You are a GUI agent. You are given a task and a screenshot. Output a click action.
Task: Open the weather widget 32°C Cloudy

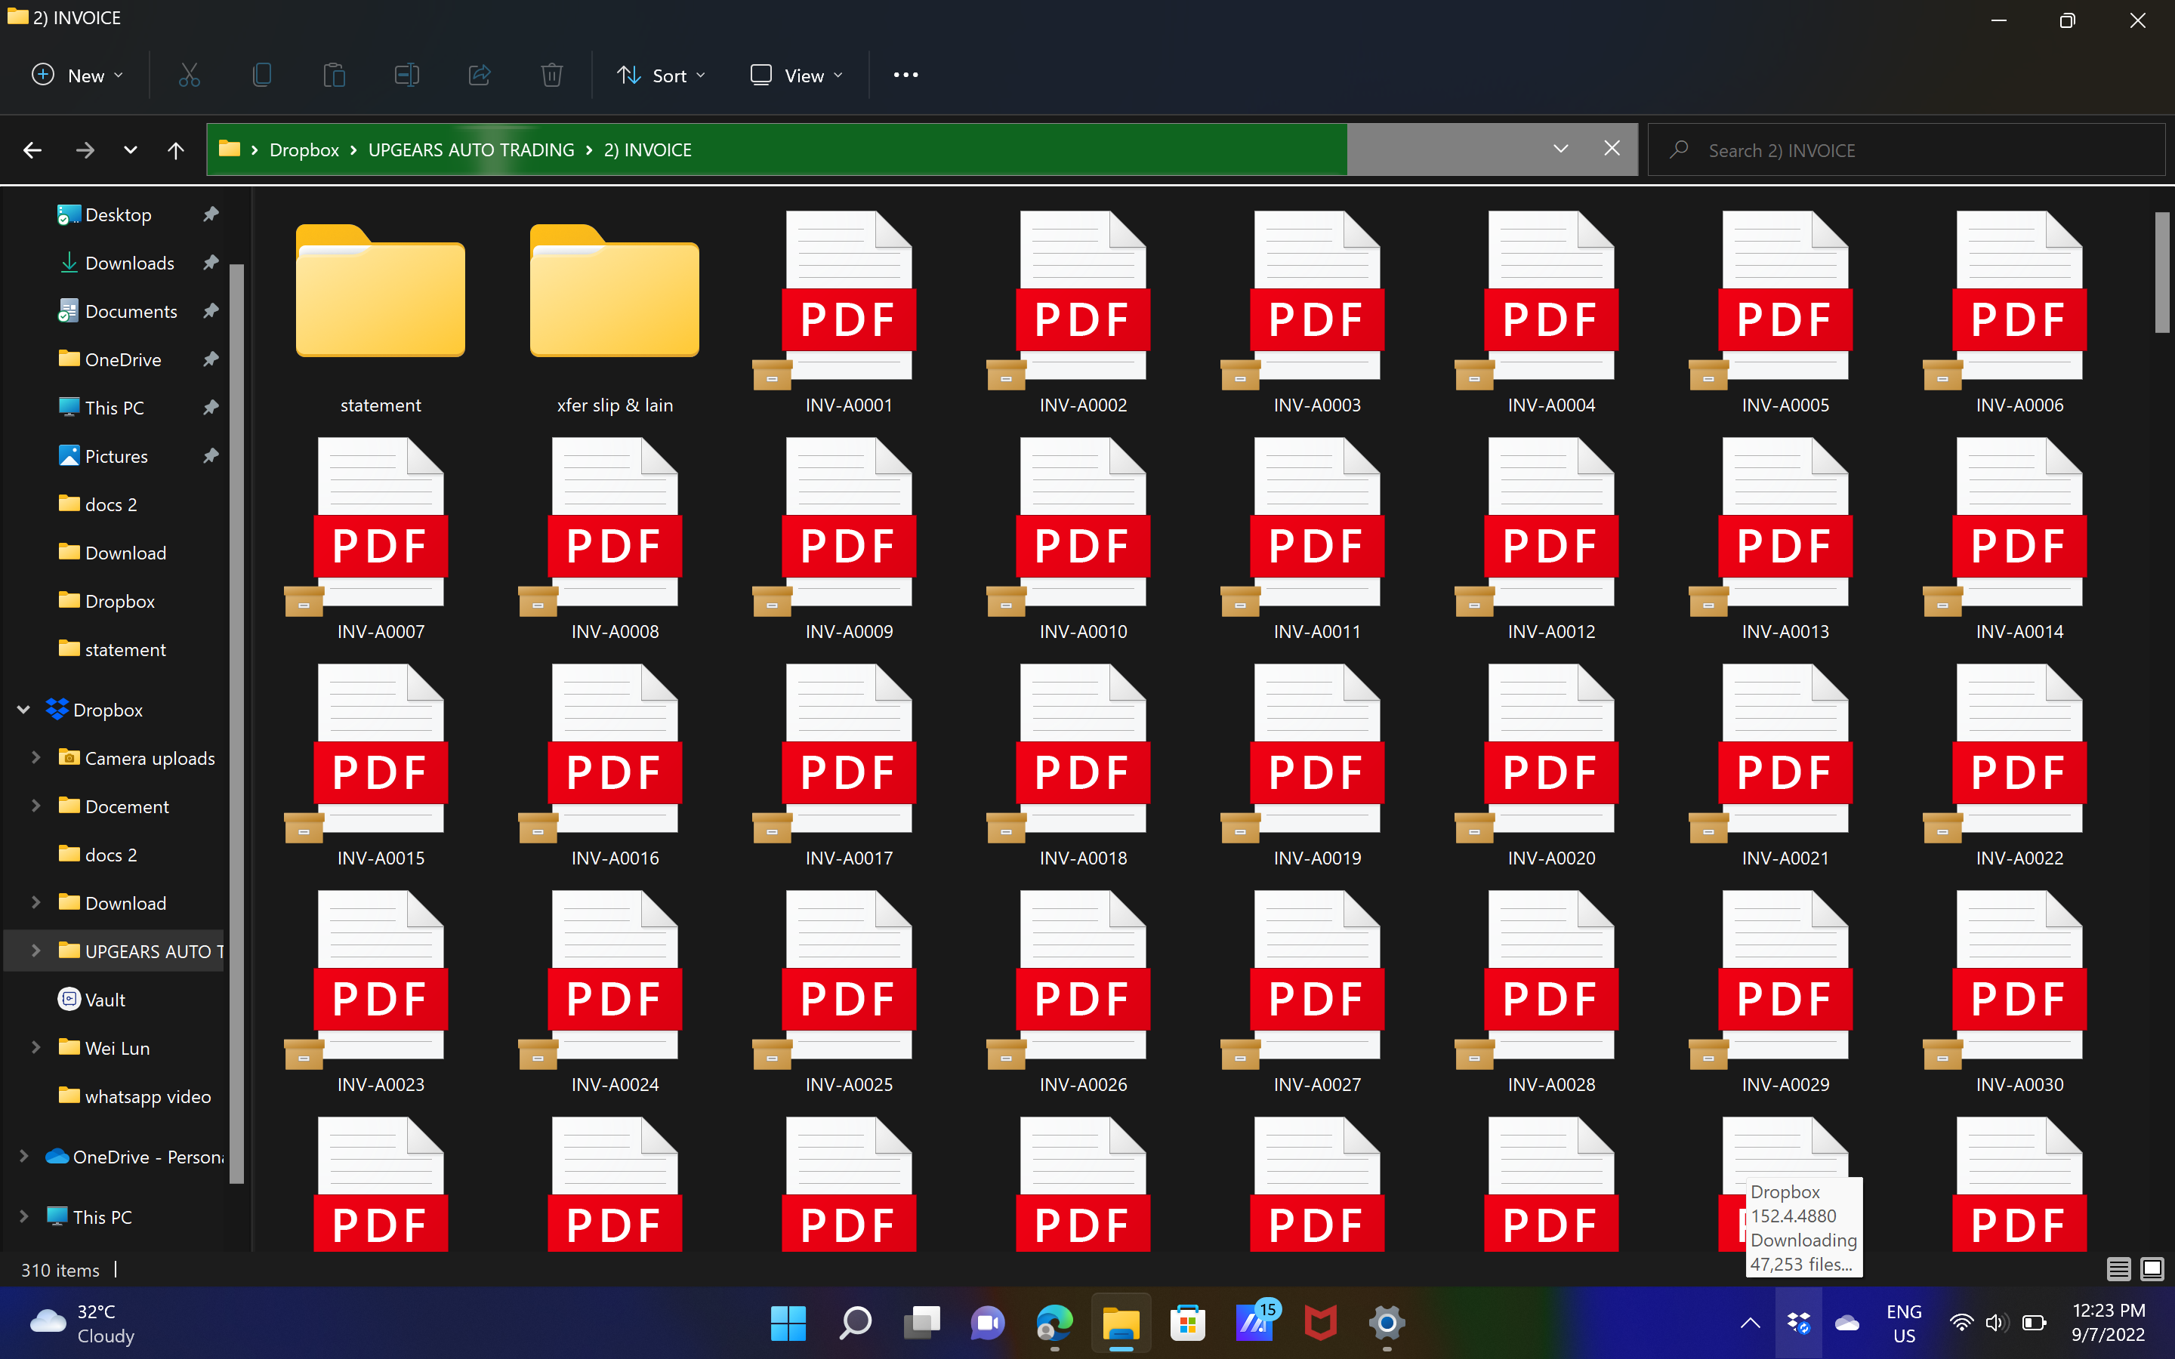click(x=82, y=1323)
